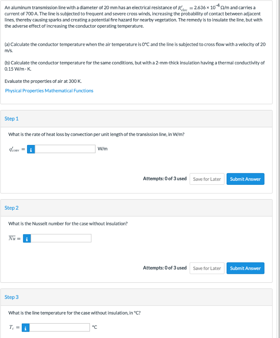Select the Step 2 section header

12,208
